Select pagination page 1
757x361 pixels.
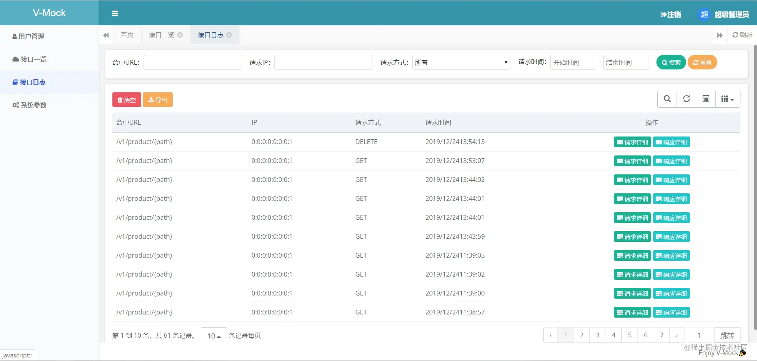[566, 335]
